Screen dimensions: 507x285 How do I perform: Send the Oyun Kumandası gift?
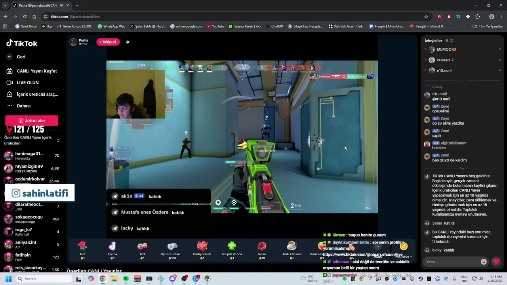172,250
